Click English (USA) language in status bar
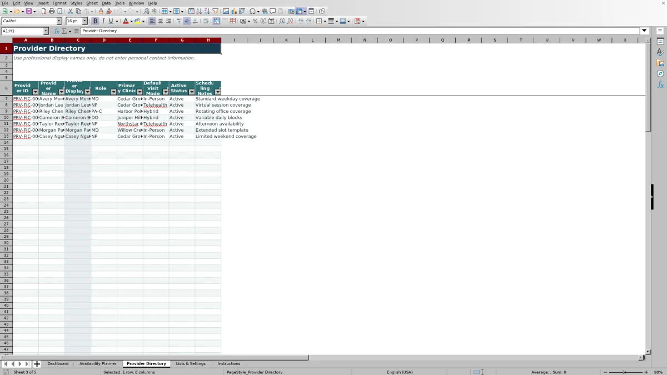The height and width of the screenshot is (375, 667). (400, 372)
